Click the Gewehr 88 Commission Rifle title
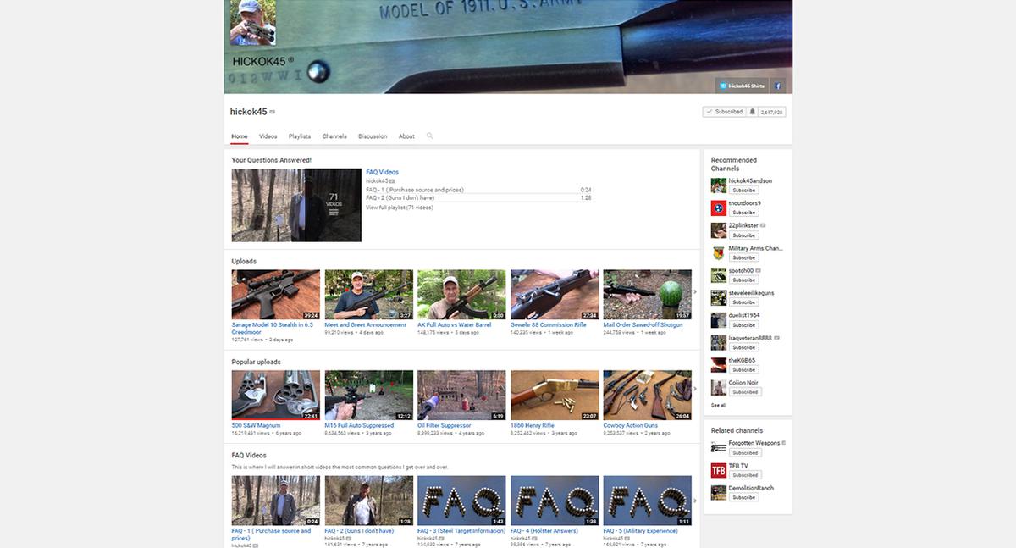This screenshot has width=1016, height=548. (x=549, y=325)
